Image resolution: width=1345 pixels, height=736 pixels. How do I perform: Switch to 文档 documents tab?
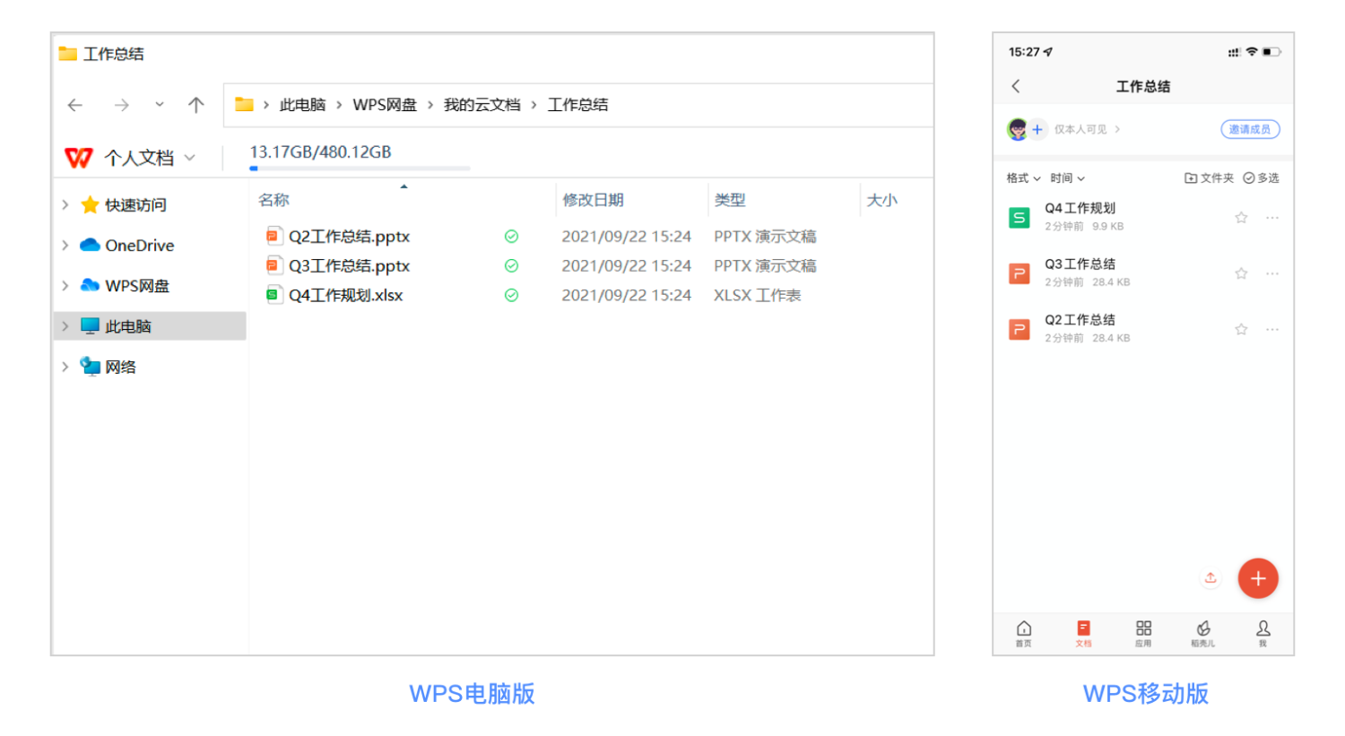[x=1083, y=633]
